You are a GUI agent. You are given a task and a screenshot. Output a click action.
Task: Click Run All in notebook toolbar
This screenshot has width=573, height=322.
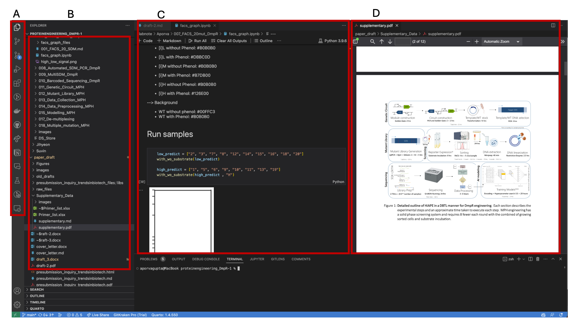pos(197,41)
